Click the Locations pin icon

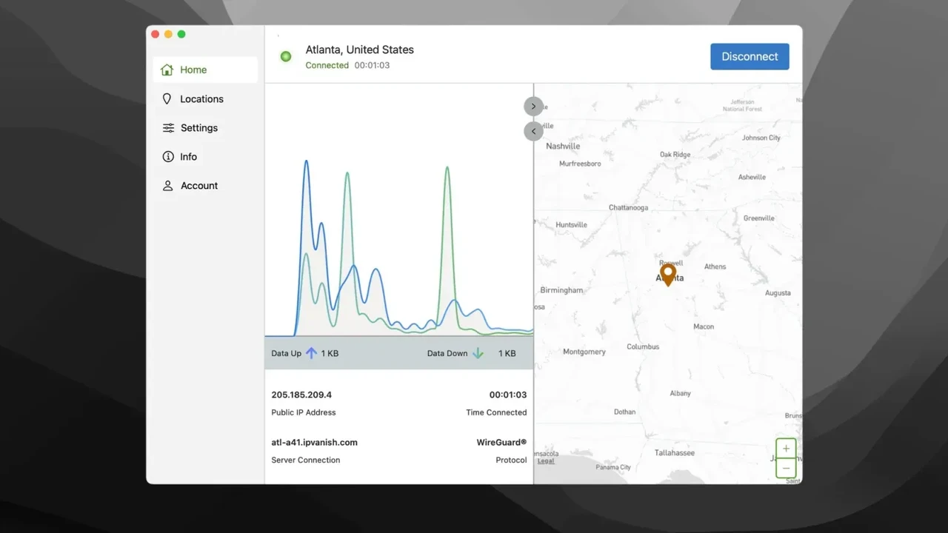click(x=167, y=98)
